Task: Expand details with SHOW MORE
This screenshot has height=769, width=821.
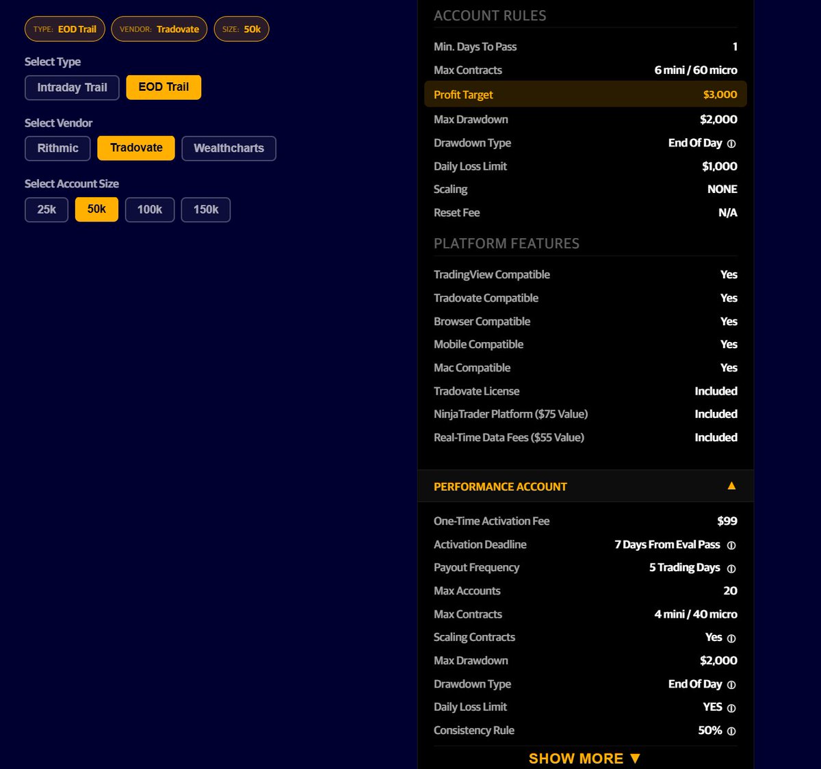Action: (584, 758)
